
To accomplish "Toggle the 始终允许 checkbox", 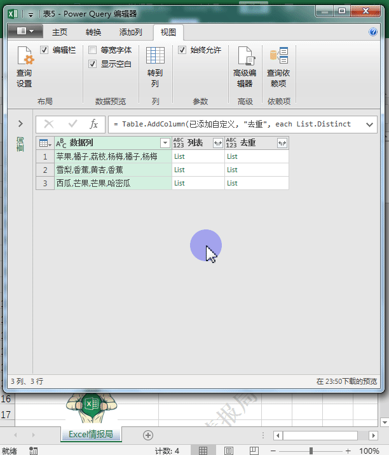I will [182, 50].
